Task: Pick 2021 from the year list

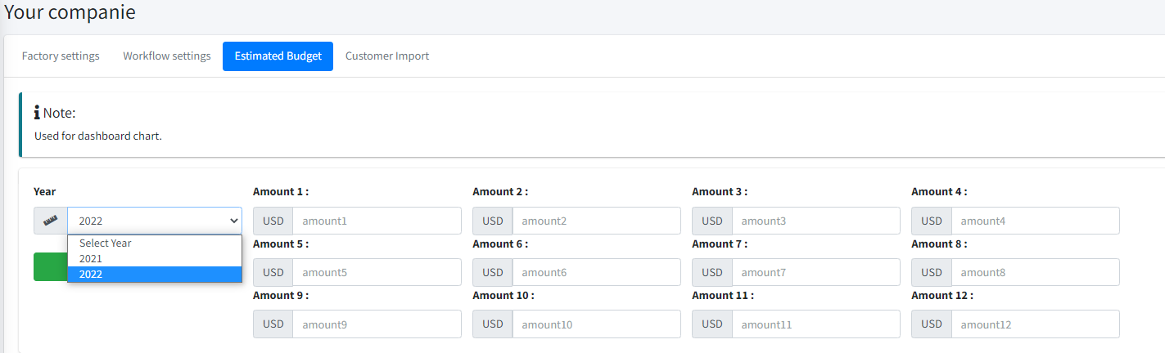Action: 155,259
